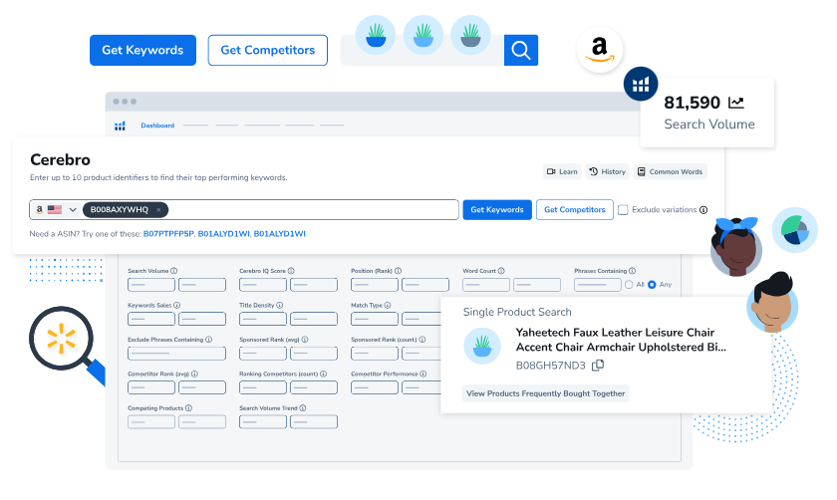The height and width of the screenshot is (500, 837).
Task: Click the Sponsored Rank (count) info icon
Action: pyautogui.click(x=422, y=340)
